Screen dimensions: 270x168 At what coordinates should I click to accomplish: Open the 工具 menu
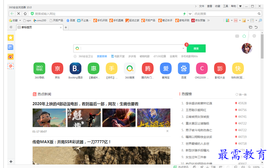(x=226, y=6)
